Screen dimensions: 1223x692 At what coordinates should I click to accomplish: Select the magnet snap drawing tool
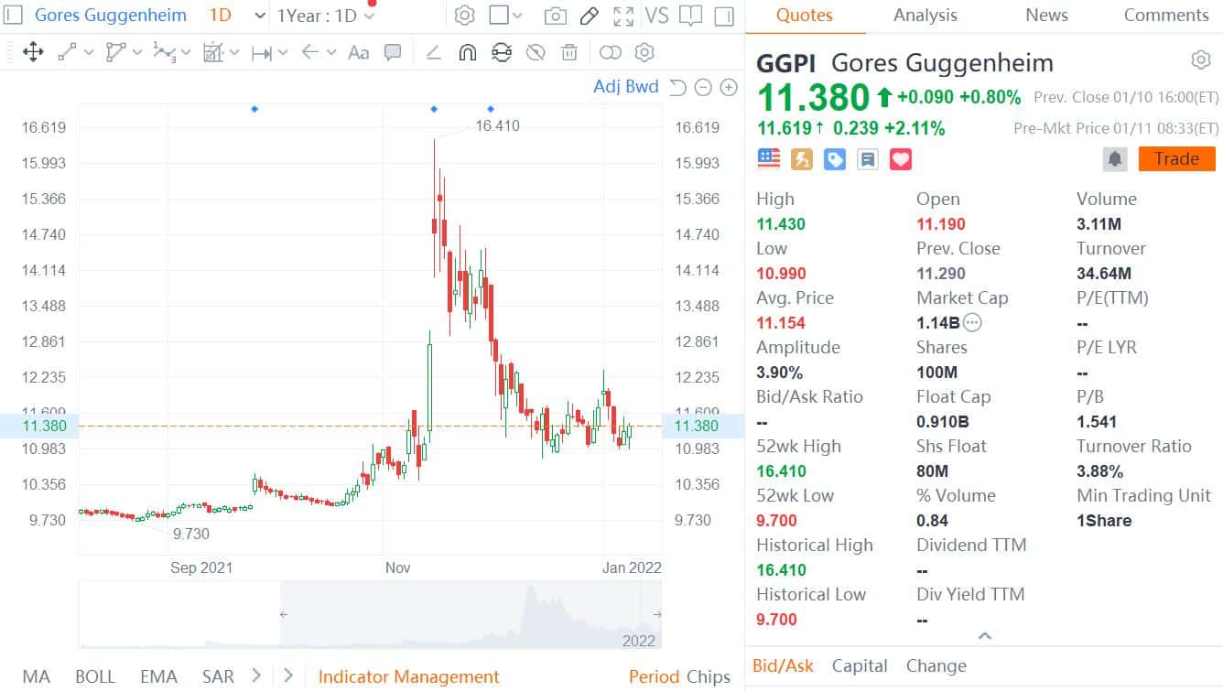(467, 52)
